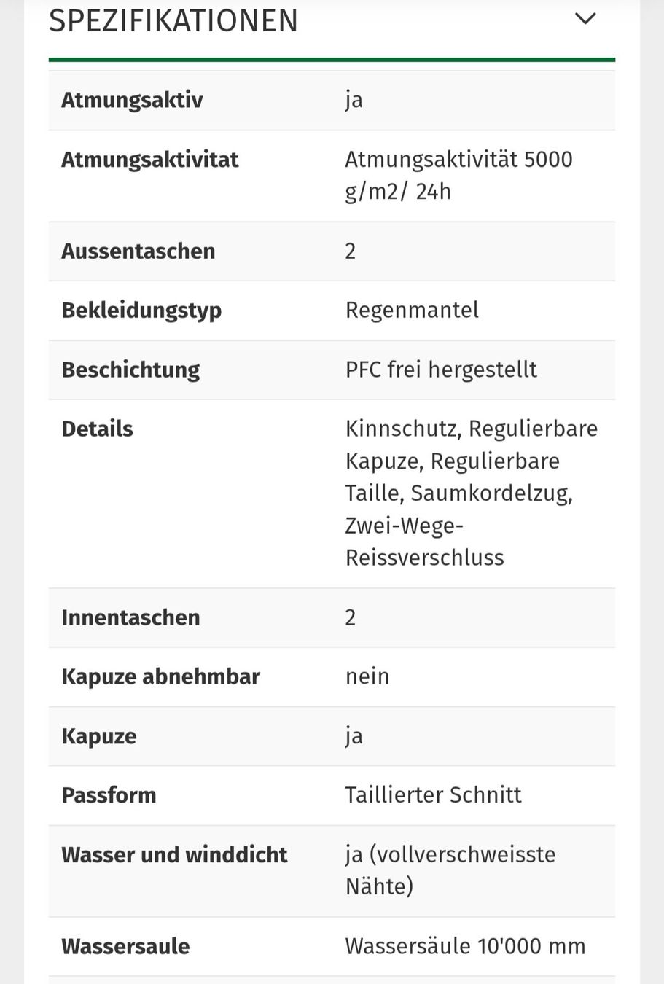Click the Atmungsaktivität 5000 g/m2 value
Screen dimensions: 664x984
tap(458, 175)
